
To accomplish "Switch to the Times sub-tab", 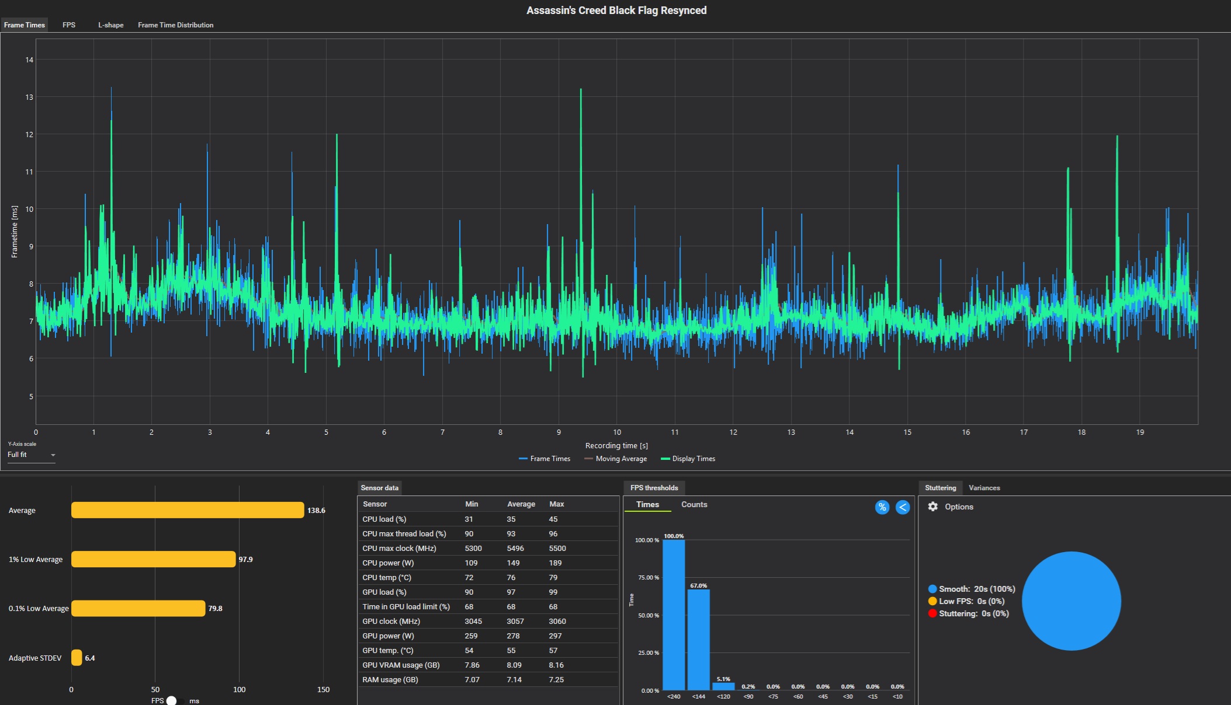I will coord(647,505).
